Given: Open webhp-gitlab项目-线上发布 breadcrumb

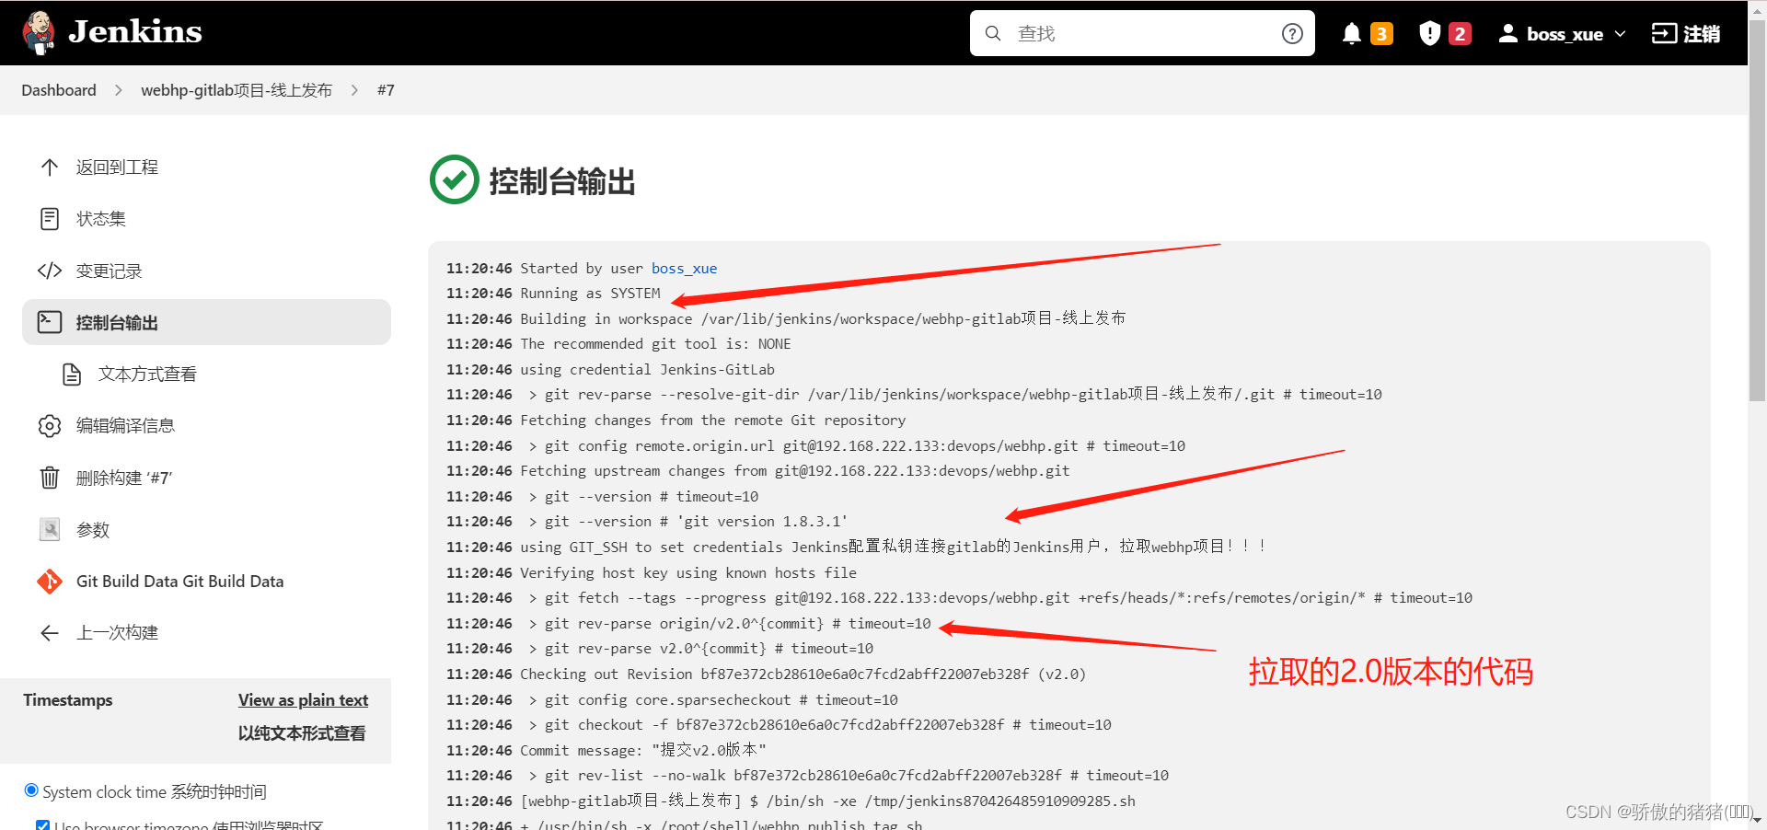Looking at the screenshot, I should pyautogui.click(x=237, y=90).
